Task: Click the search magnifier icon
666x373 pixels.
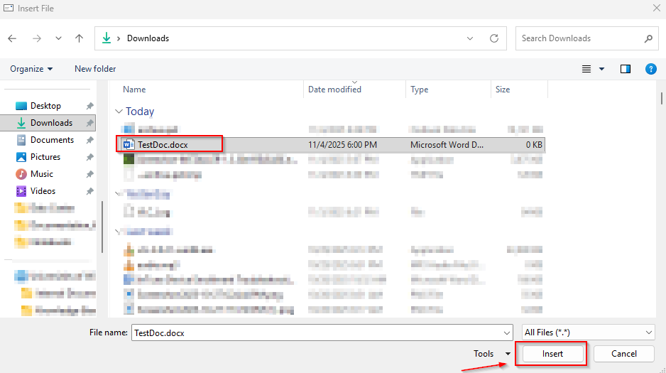Action: pos(648,38)
